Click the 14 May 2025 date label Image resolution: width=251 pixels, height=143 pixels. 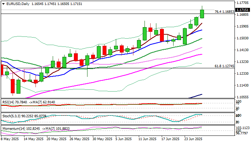34,139
